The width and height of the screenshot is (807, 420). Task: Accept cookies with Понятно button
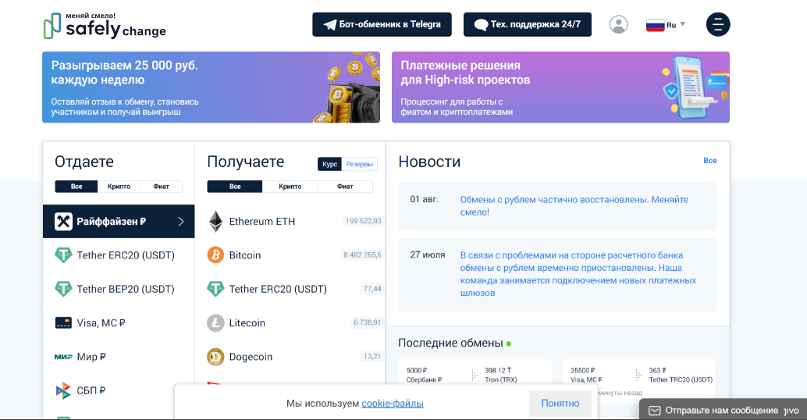(560, 404)
